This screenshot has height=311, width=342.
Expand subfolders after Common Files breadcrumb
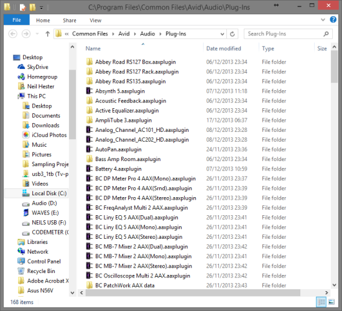[x=113, y=34]
